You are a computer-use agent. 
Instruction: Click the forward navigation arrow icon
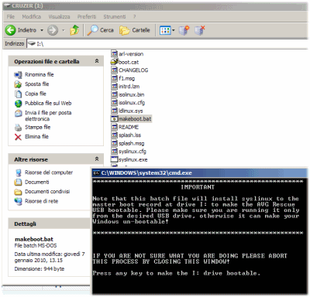coord(53,30)
